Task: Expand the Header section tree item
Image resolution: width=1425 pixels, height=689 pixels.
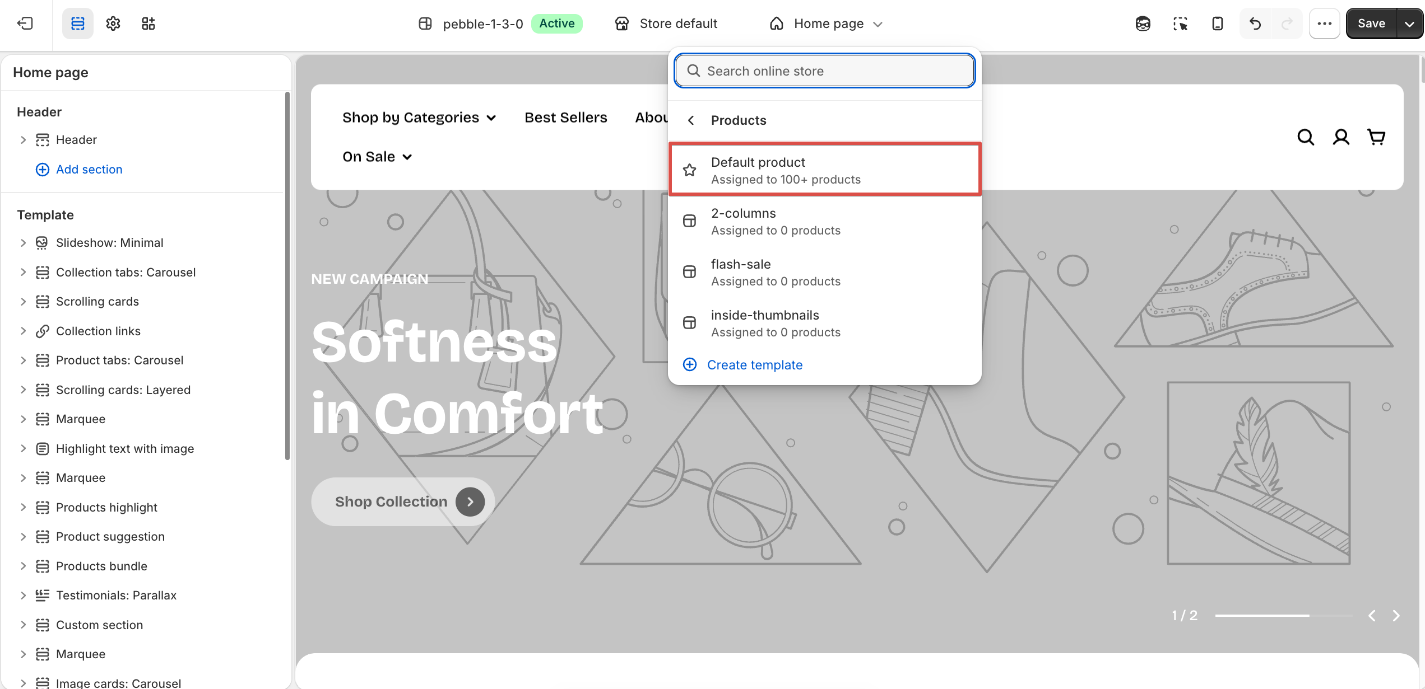Action: point(23,140)
